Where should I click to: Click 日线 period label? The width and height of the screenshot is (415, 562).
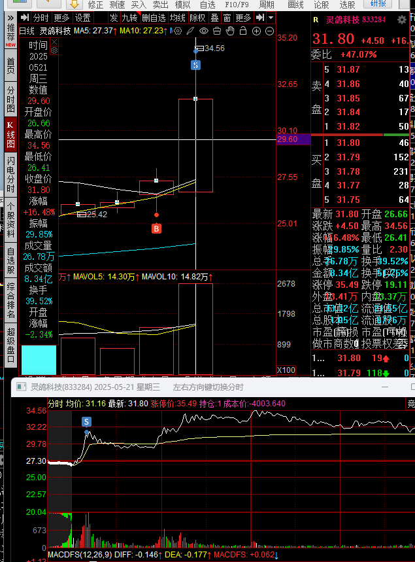(x=27, y=31)
